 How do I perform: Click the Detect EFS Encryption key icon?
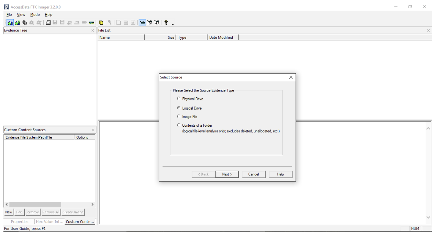[110, 23]
